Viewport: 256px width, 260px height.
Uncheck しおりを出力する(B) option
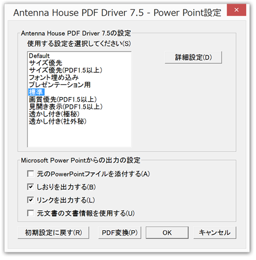(x=30, y=187)
